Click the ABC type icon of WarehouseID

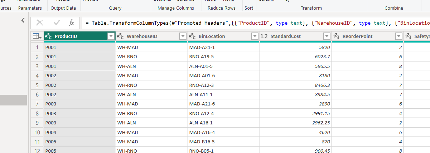(120, 36)
